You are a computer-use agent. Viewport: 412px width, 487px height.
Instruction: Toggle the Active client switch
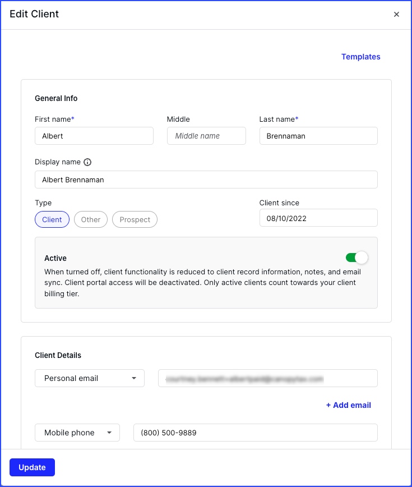357,258
